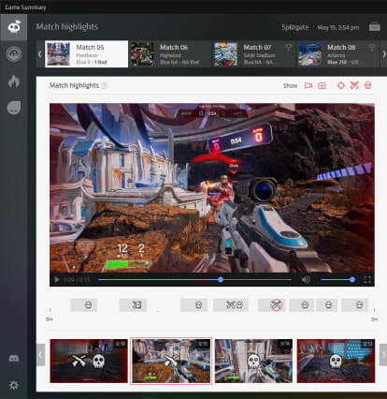Image resolution: width=387 pixels, height=399 pixels.
Task: Open the skull thumbnail showing the white building
Action: (253, 361)
